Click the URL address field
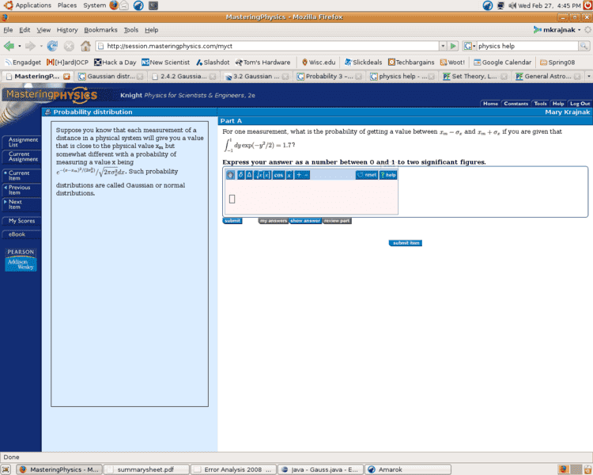Image resolution: width=593 pixels, height=475 pixels. pyautogui.click(x=267, y=46)
